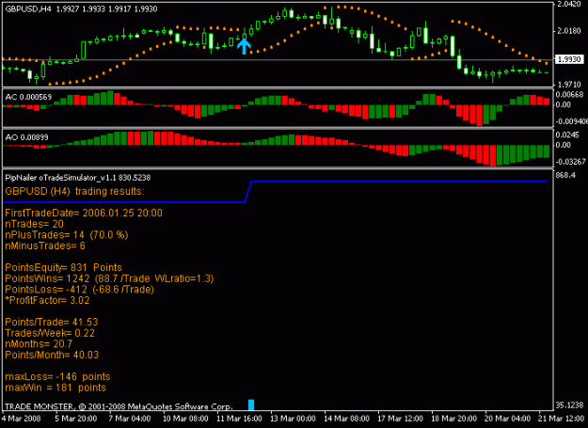Click the FirstTradeDate= 2006.01.25 20:00 line

[84, 213]
